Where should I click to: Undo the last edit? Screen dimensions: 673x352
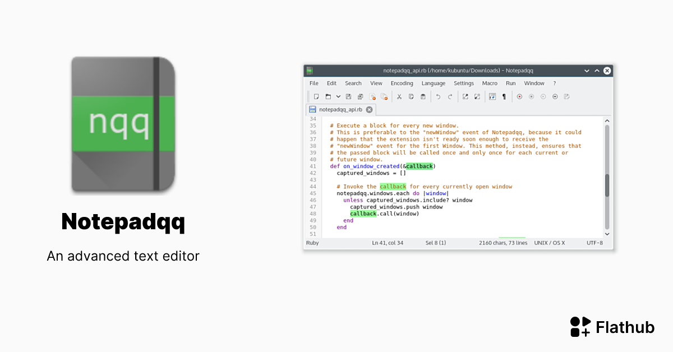coord(437,96)
